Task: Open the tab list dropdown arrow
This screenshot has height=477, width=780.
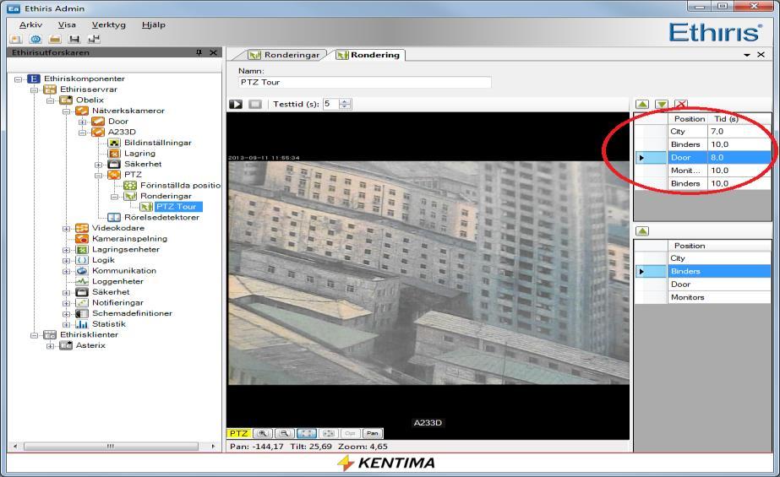Action: tap(747, 55)
